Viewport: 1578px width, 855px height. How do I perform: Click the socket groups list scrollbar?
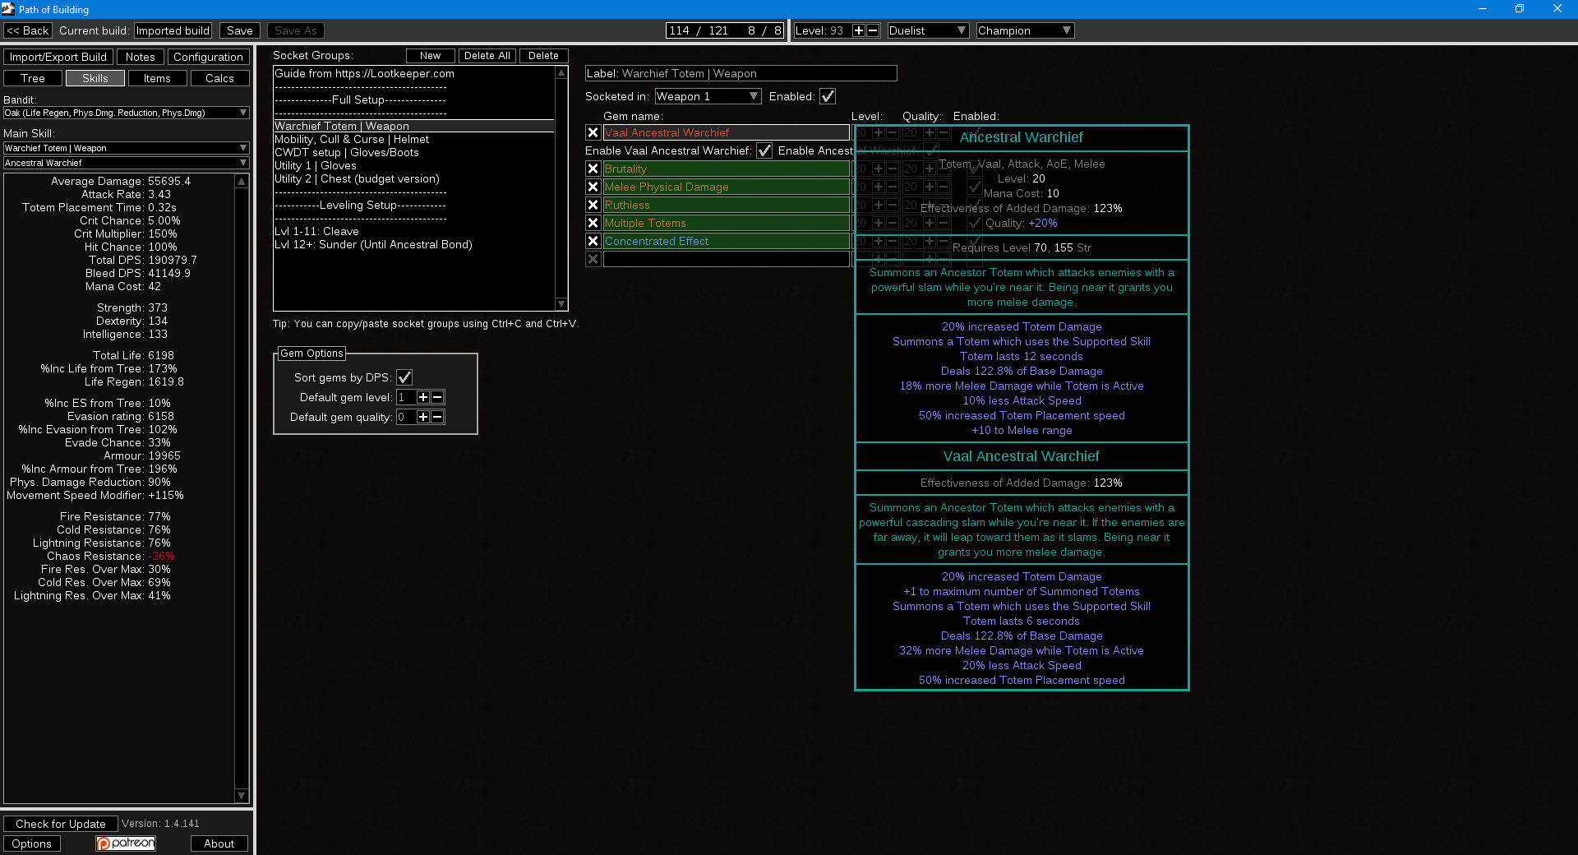[x=562, y=188]
